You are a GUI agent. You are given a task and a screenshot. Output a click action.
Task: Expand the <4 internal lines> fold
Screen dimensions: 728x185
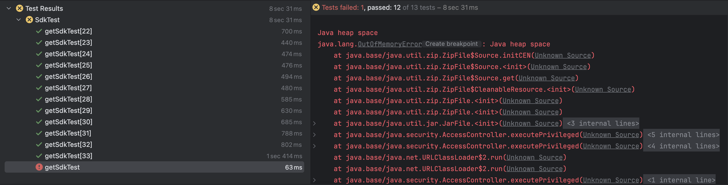click(x=683, y=146)
